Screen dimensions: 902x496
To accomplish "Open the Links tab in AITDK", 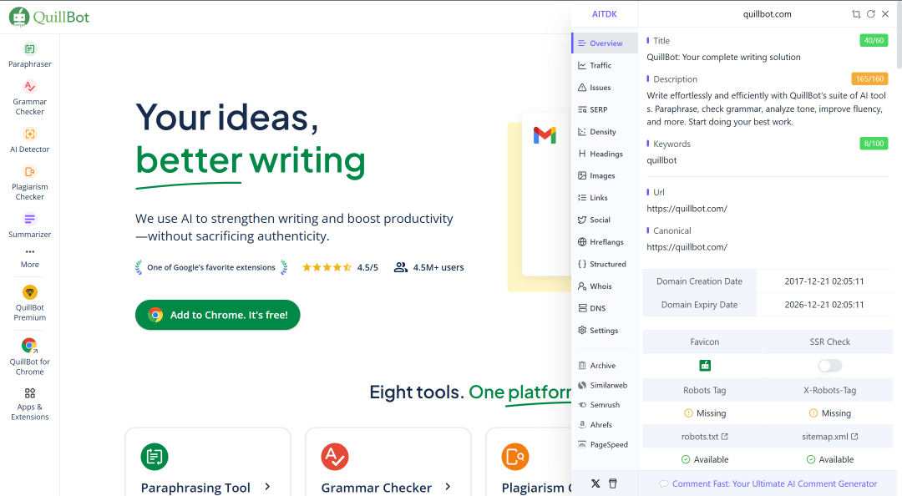I will point(605,197).
